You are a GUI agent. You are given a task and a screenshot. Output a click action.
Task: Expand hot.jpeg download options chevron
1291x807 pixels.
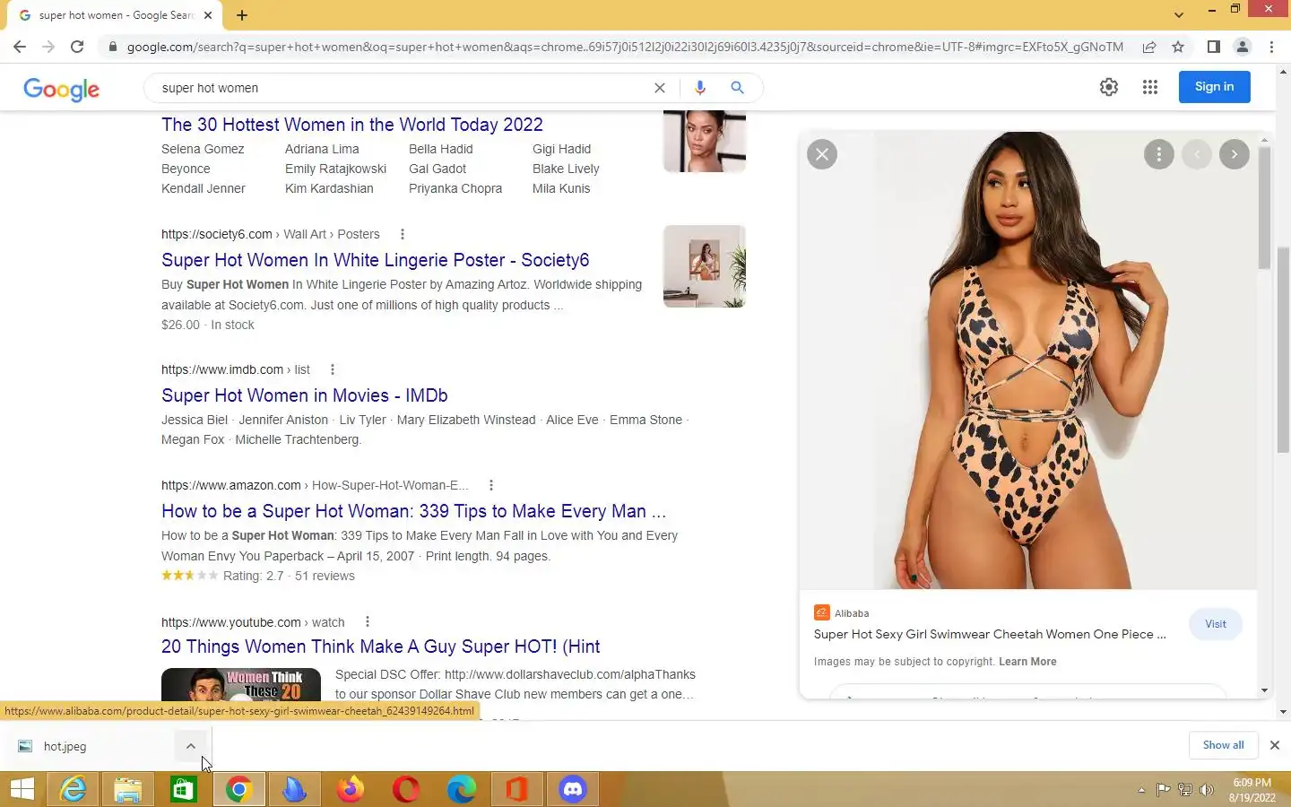pos(191,746)
